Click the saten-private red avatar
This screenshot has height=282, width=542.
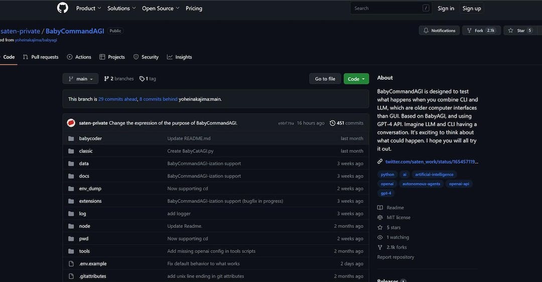click(71, 123)
